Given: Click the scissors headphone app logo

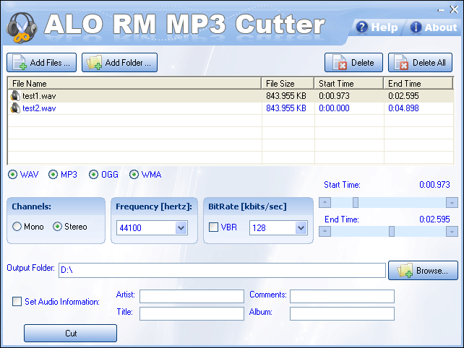Looking at the screenshot, I should tap(22, 28).
